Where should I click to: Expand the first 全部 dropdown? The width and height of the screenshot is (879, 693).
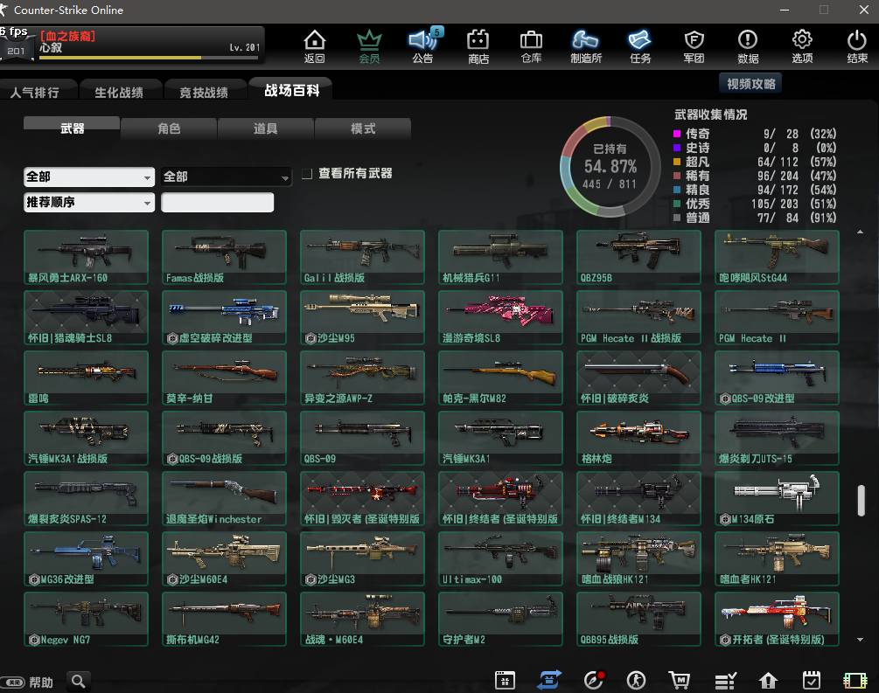click(x=89, y=177)
